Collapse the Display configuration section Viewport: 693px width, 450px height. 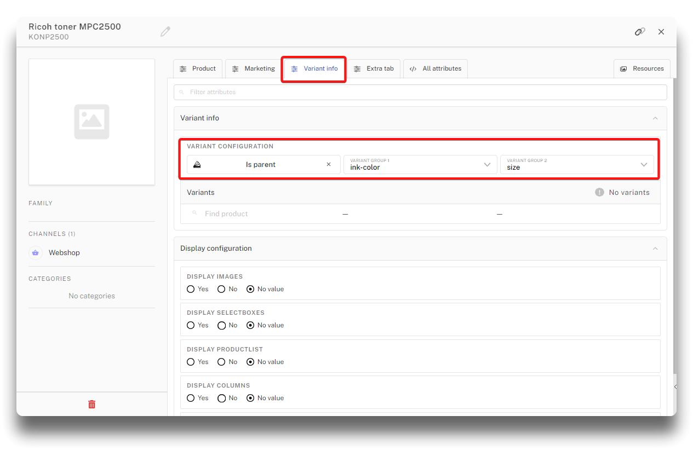tap(655, 249)
